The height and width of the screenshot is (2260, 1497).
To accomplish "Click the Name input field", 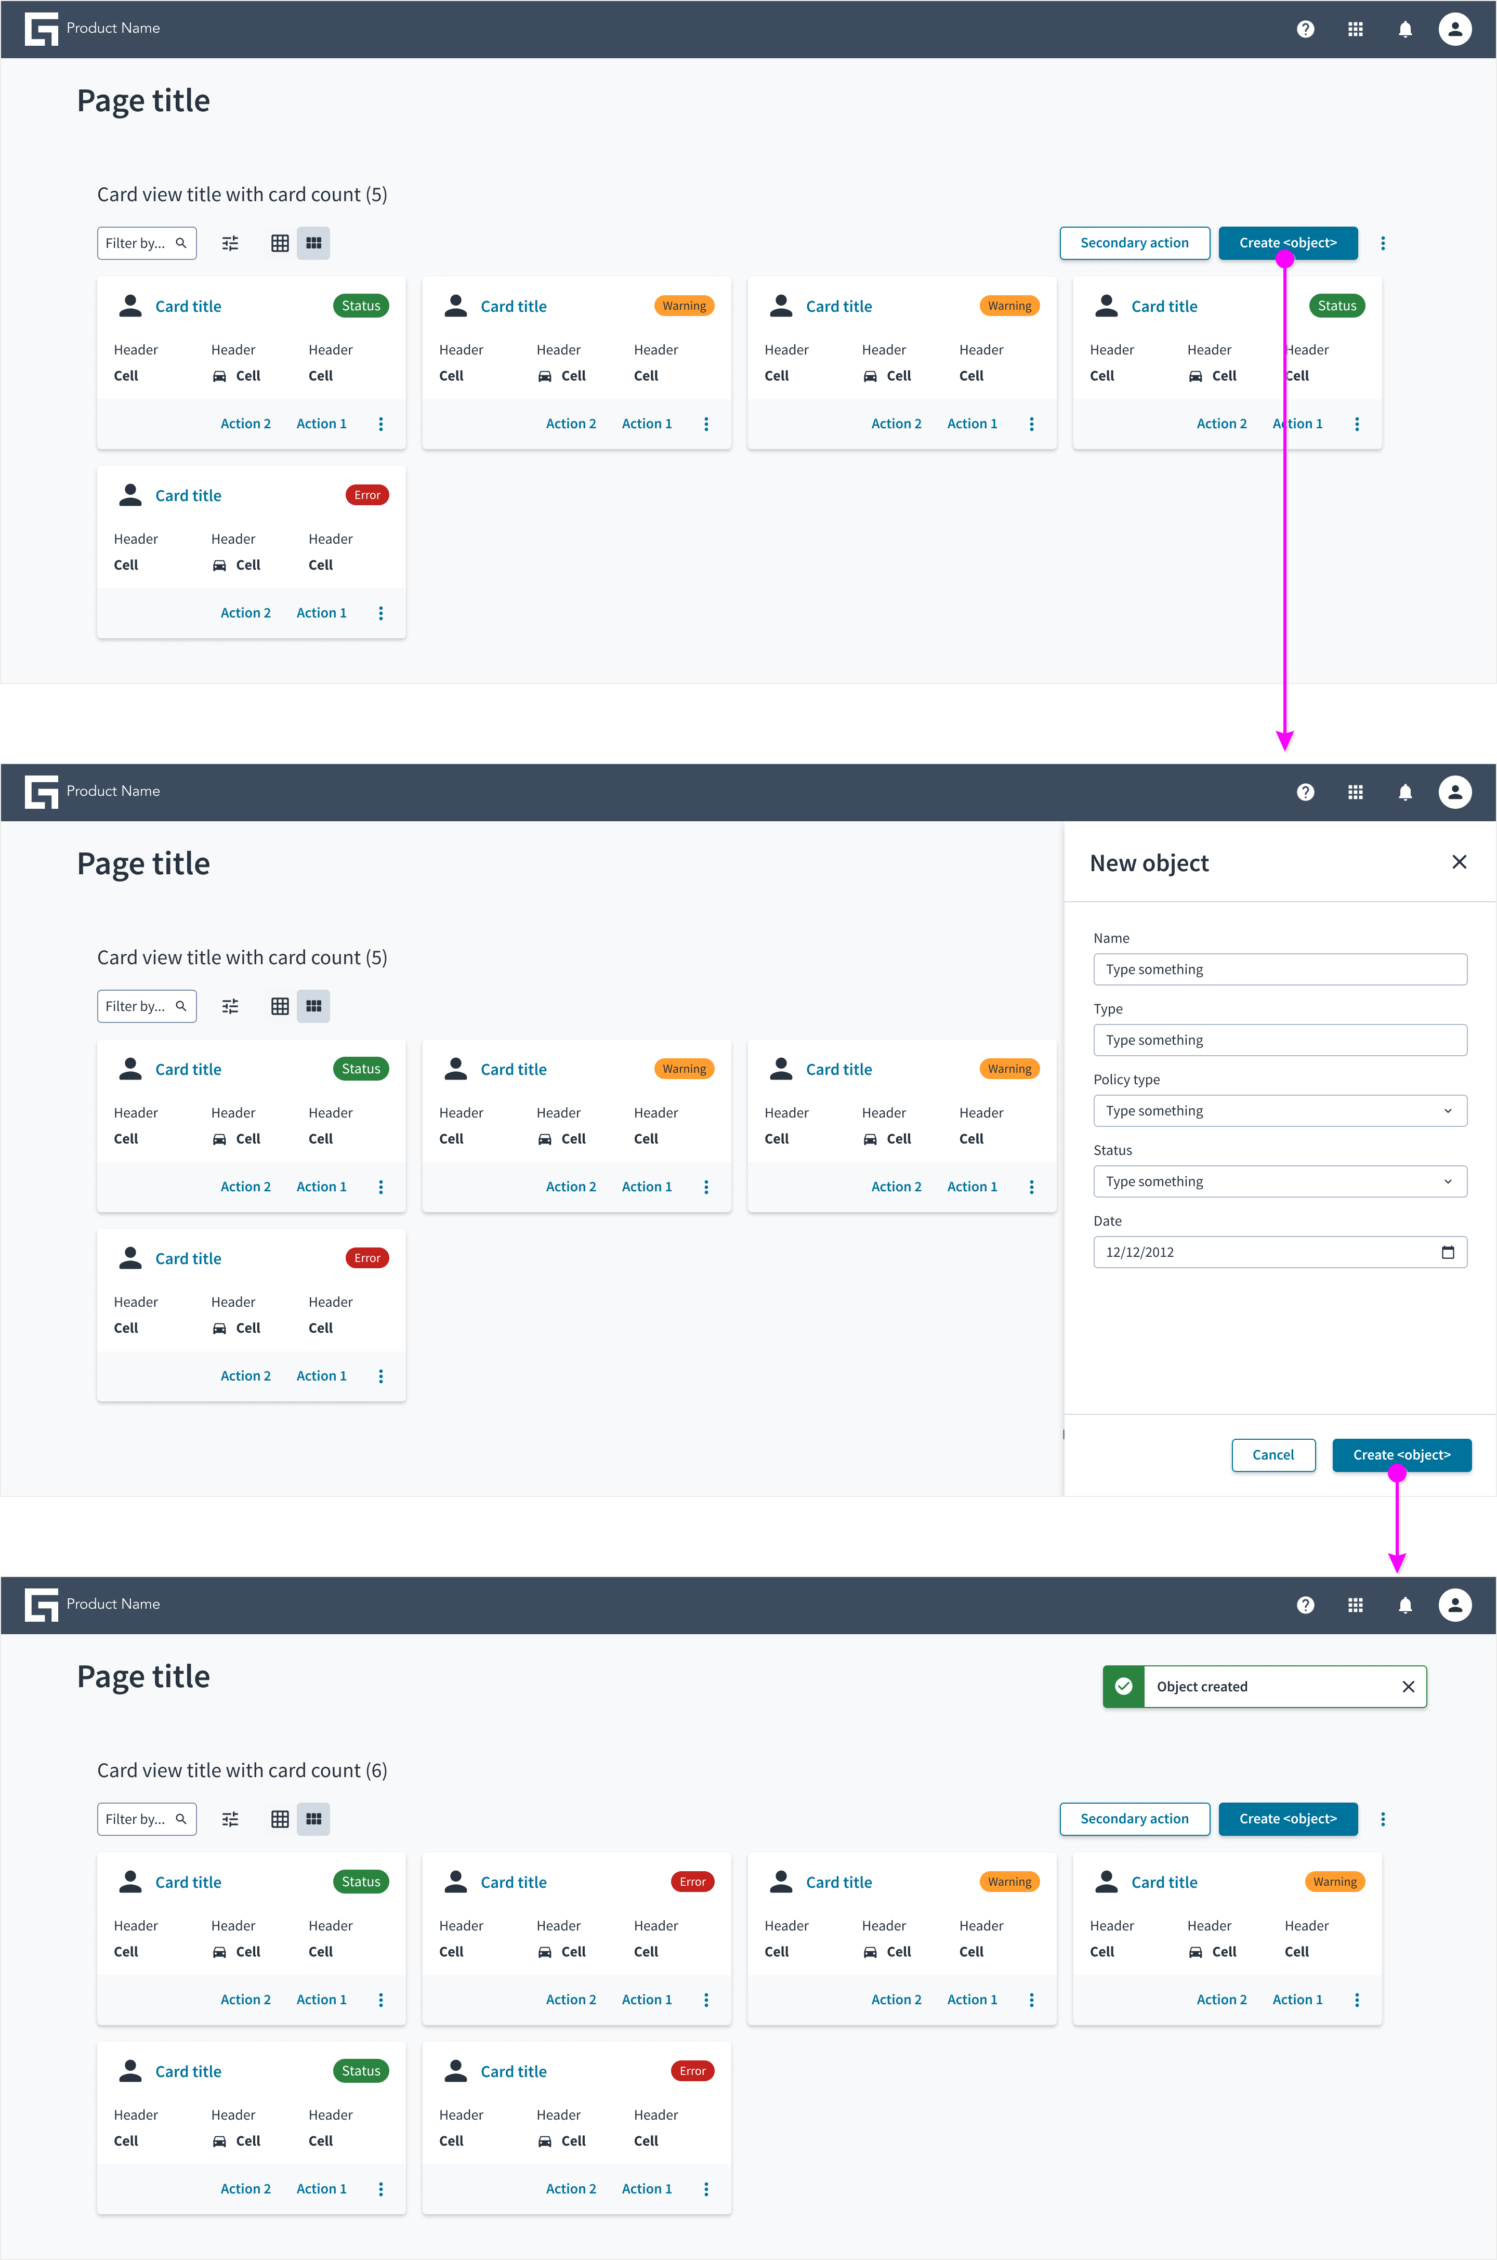I will coord(1279,969).
